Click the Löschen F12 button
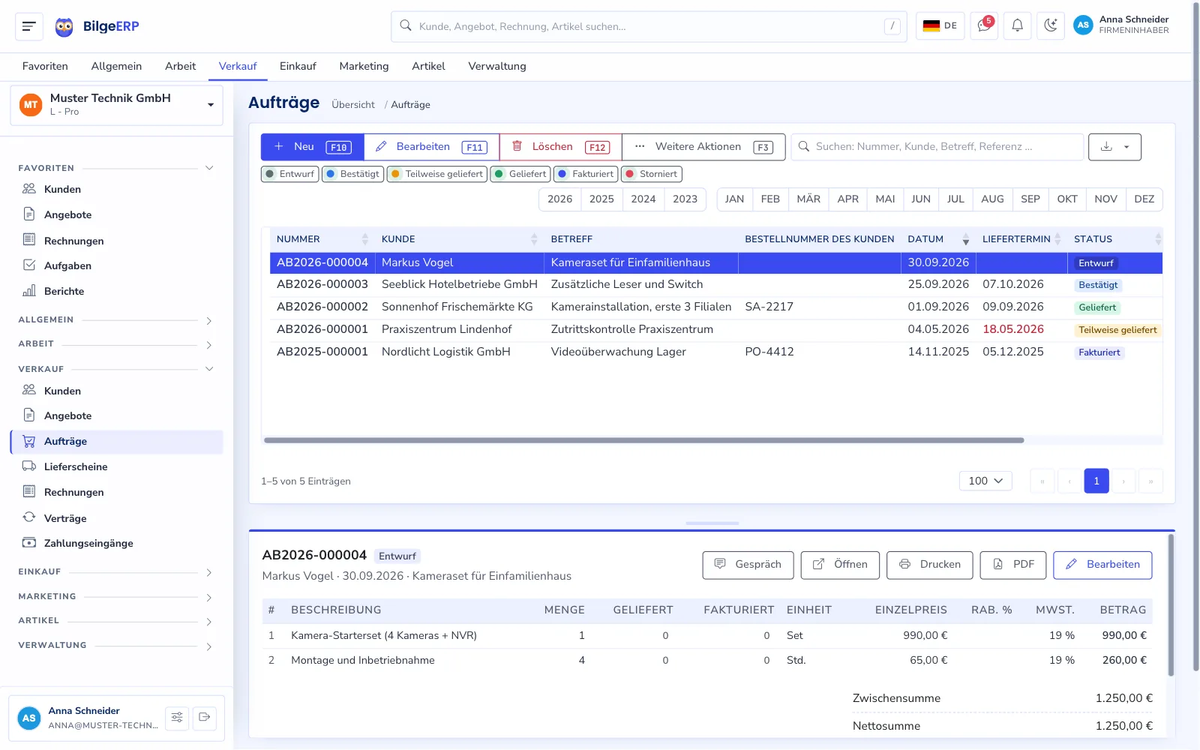 pyautogui.click(x=561, y=147)
